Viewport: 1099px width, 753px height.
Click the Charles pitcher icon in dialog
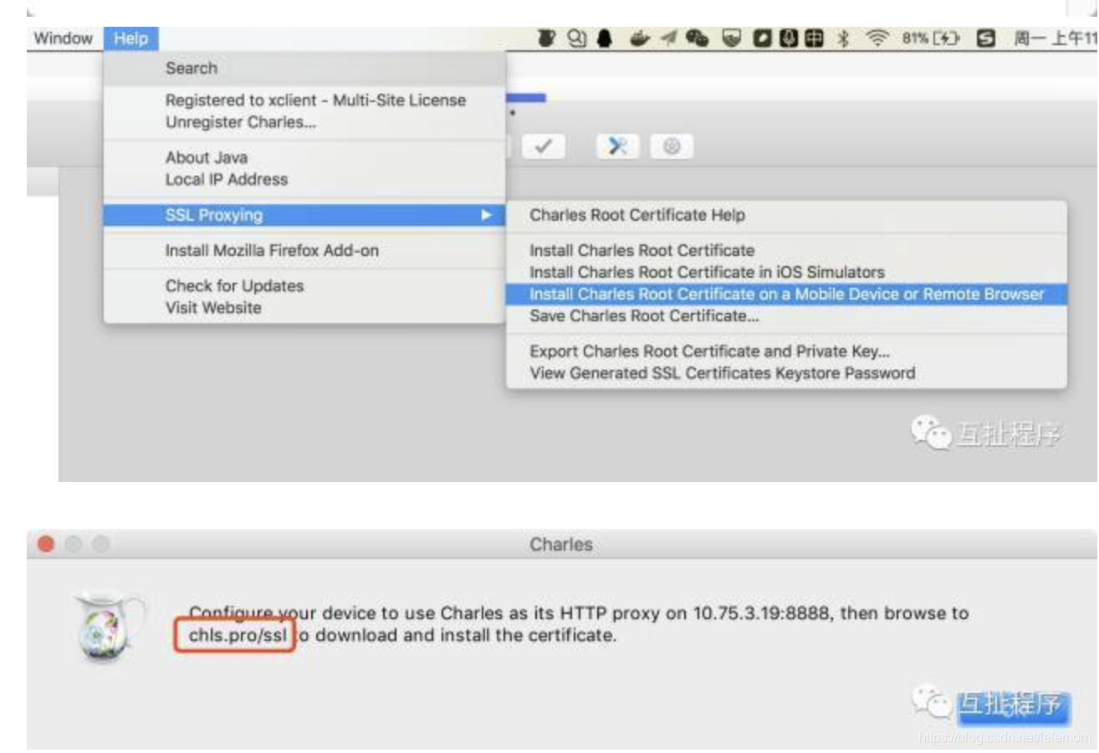click(109, 626)
